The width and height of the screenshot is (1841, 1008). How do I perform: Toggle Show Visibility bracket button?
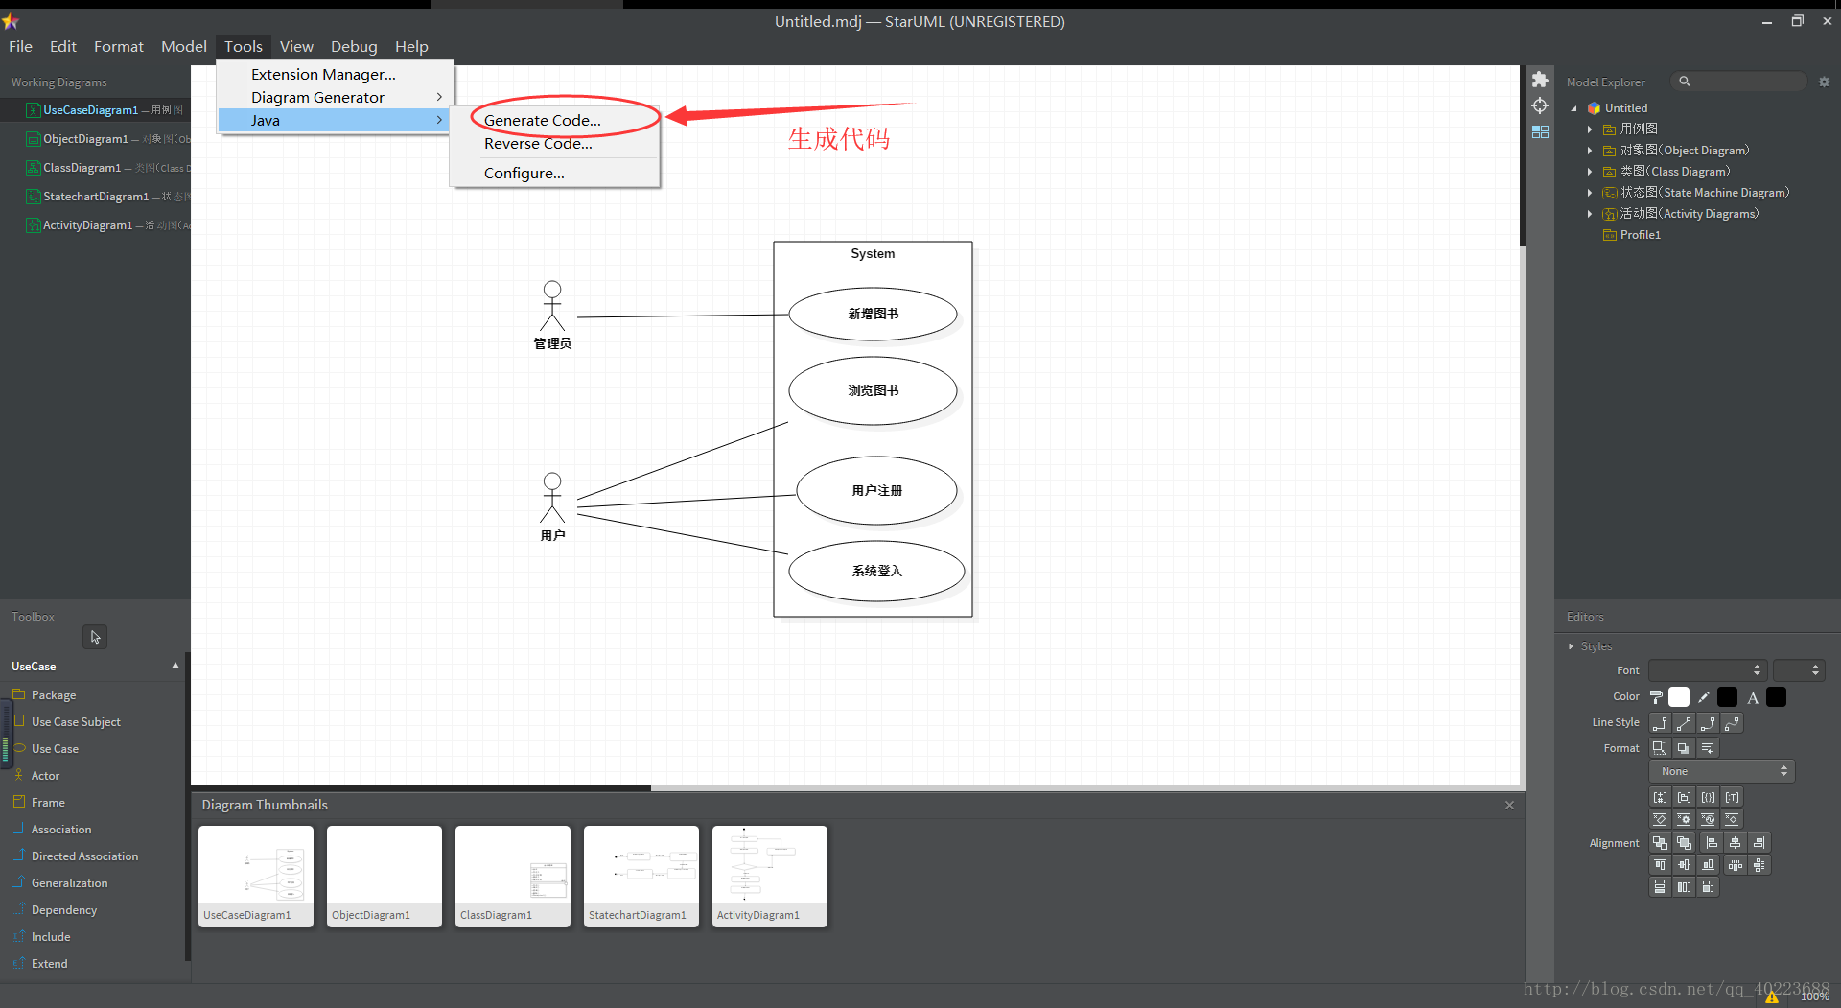pos(1660,797)
